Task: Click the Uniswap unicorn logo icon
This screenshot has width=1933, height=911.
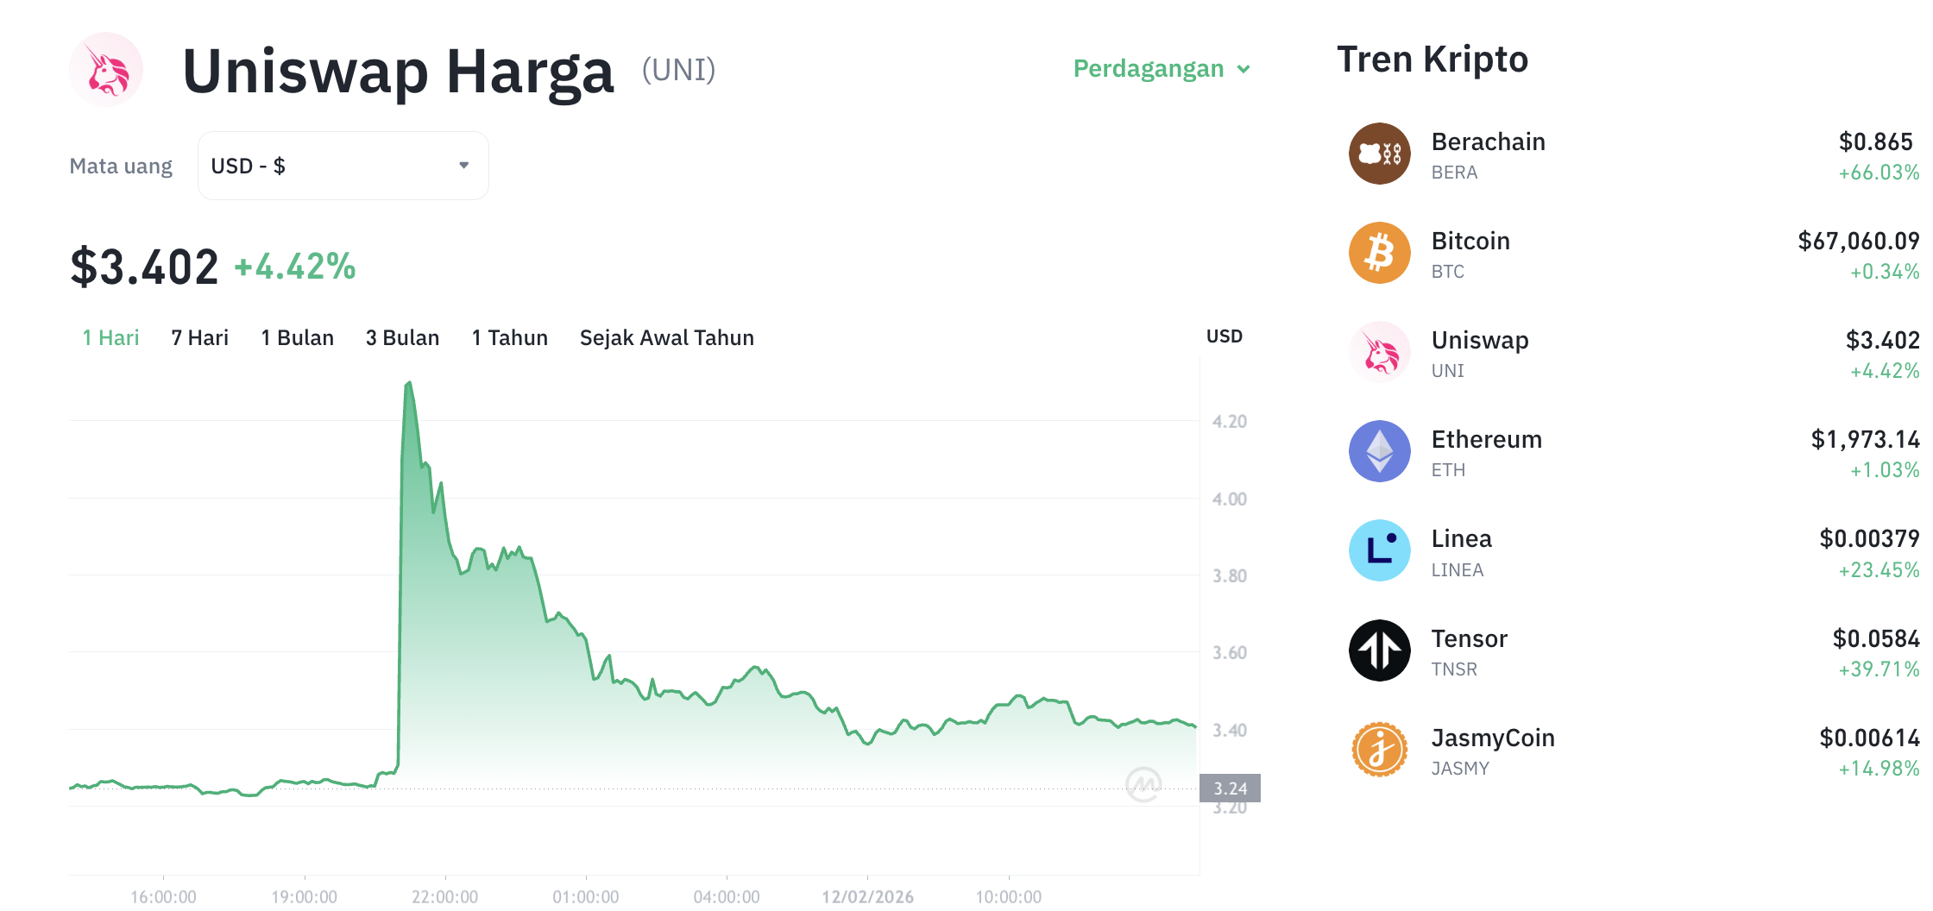Action: pos(105,70)
